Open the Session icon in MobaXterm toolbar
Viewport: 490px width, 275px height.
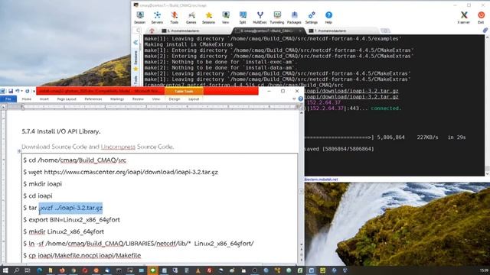pos(139,18)
